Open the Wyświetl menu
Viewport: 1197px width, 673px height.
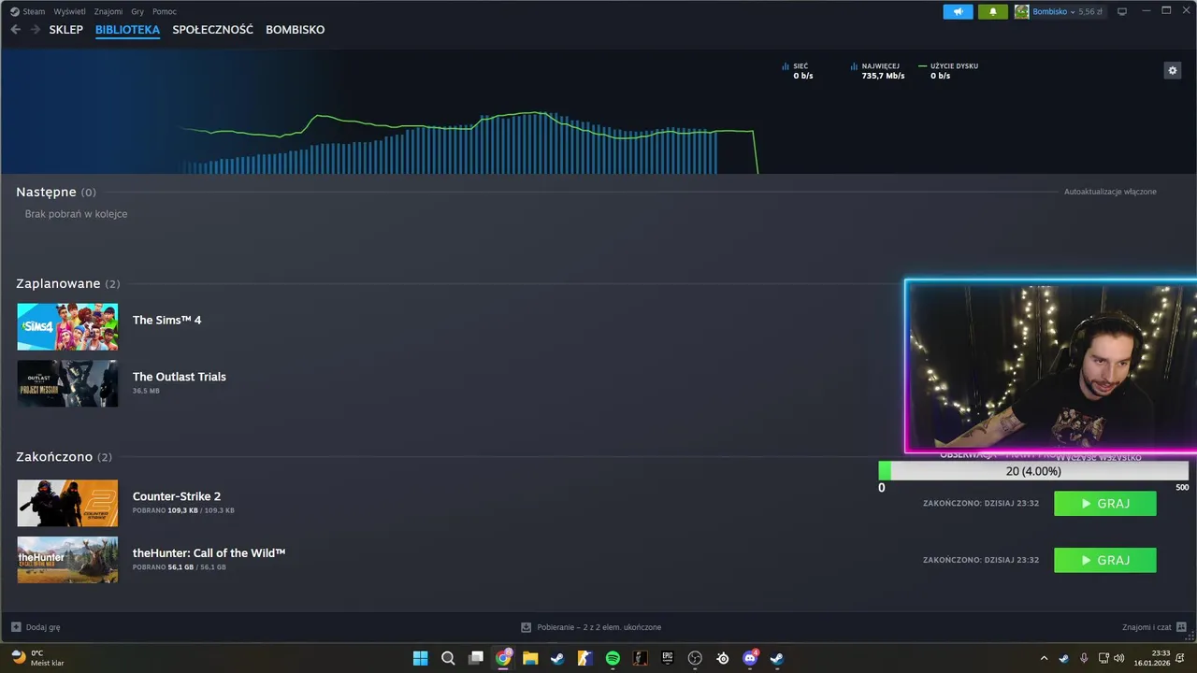tap(69, 11)
